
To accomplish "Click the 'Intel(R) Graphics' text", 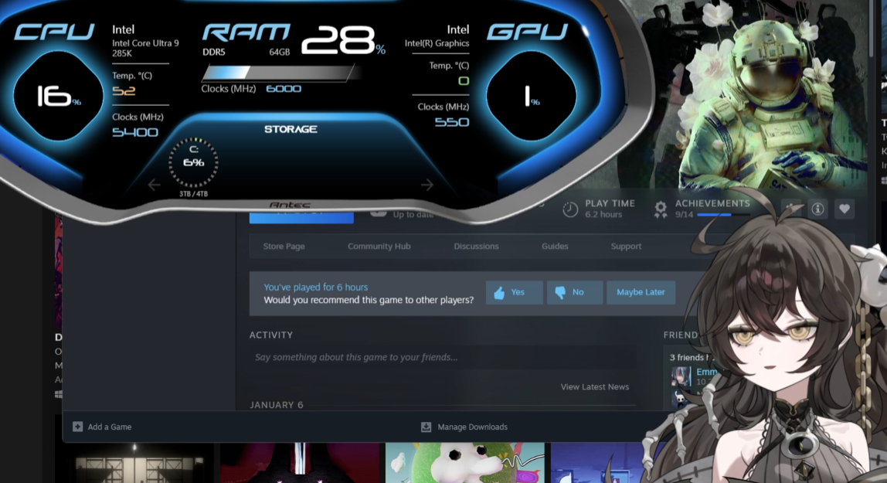I will coord(437,43).
